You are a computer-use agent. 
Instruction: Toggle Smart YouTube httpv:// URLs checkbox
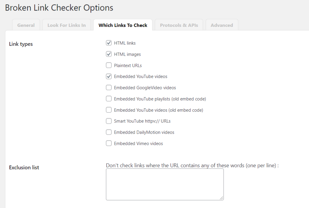109,121
